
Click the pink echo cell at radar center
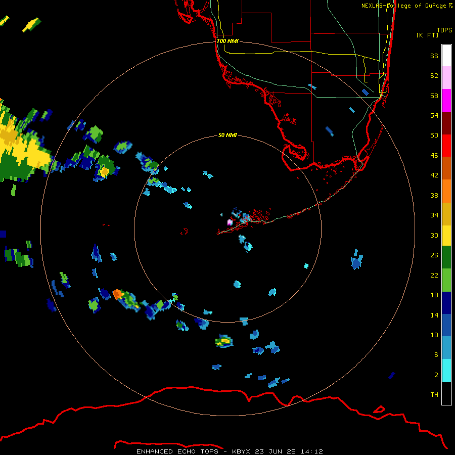pyautogui.click(x=230, y=222)
